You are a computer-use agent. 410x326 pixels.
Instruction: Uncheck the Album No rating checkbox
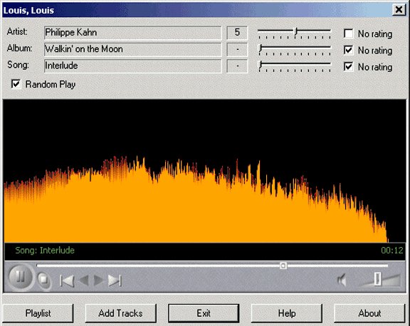[349, 50]
